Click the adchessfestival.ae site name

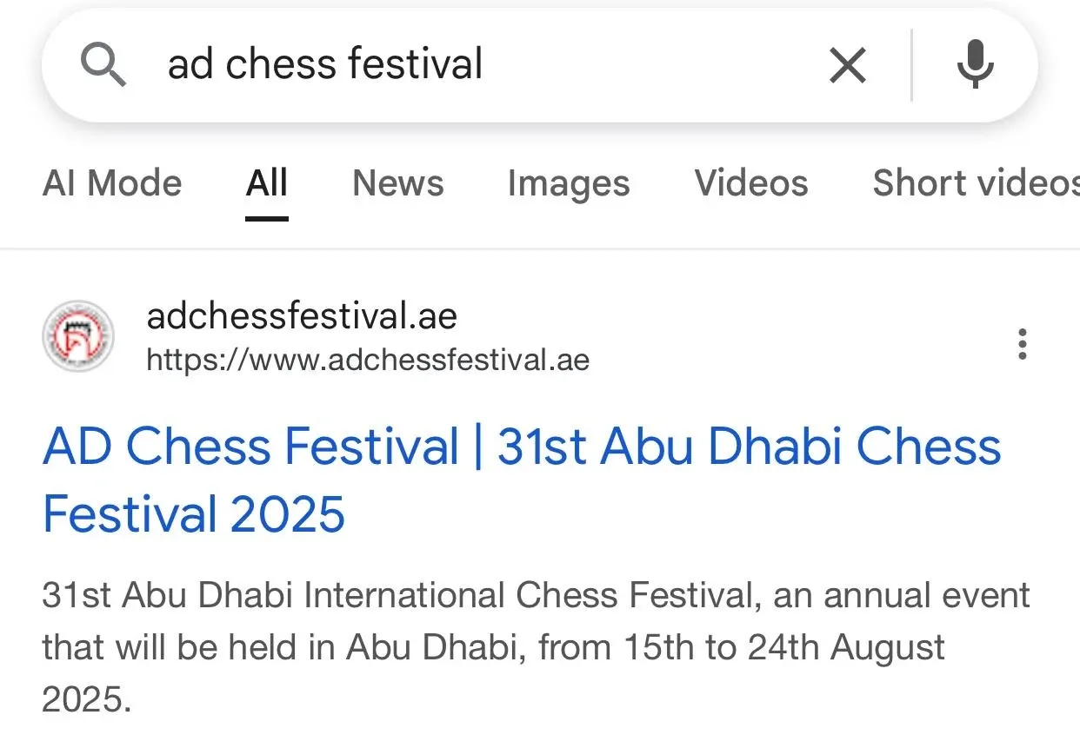[x=302, y=316]
